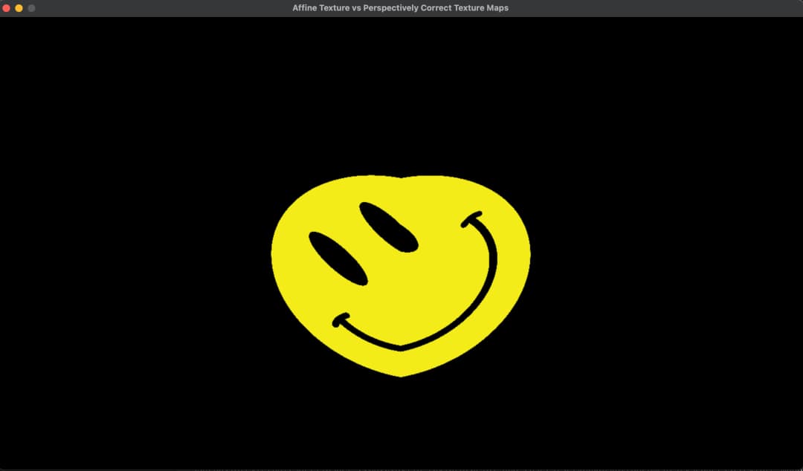Click the grayed-out zoom window button
The image size is (803, 471).
pos(31,8)
